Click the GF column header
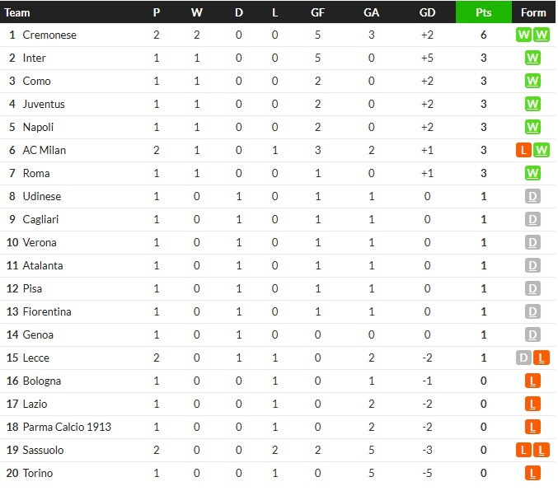The height and width of the screenshot is (491, 558). point(317,12)
